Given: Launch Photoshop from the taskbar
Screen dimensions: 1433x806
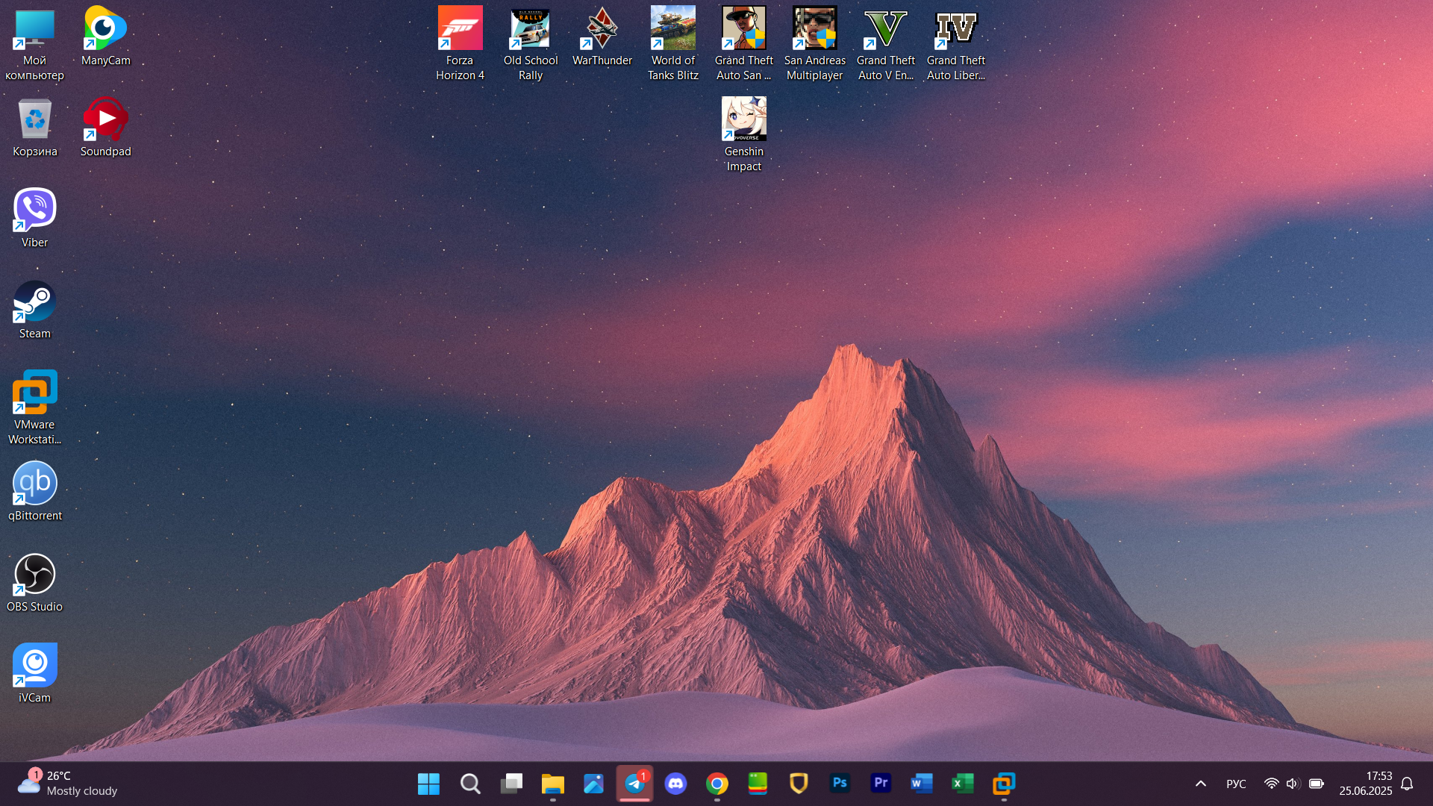Looking at the screenshot, I should 840,784.
